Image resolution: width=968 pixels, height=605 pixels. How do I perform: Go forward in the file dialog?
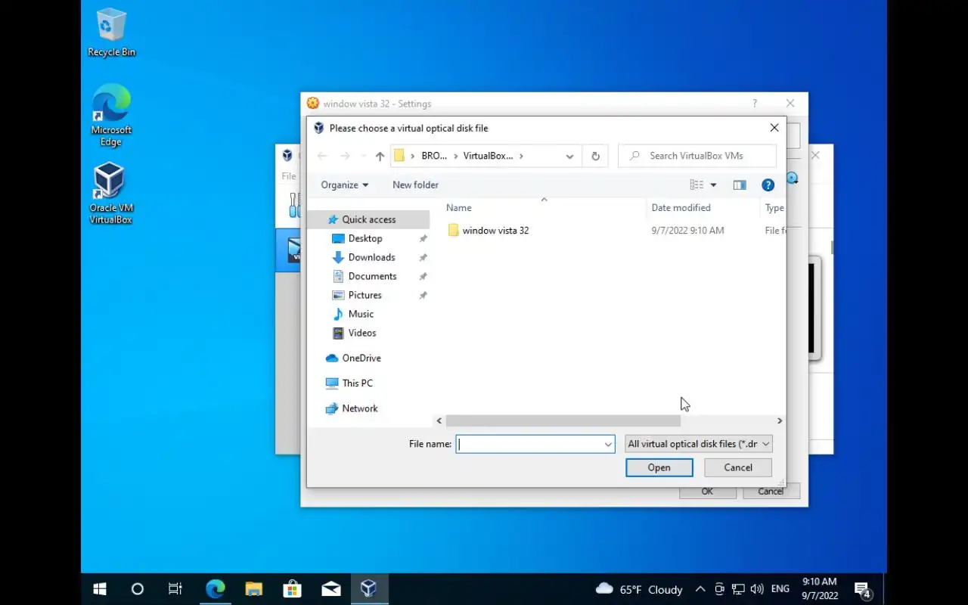click(345, 156)
